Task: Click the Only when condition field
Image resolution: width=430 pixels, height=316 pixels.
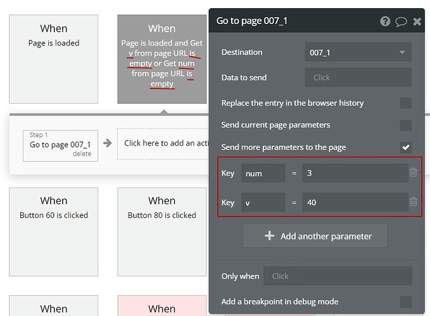Action: coord(338,276)
